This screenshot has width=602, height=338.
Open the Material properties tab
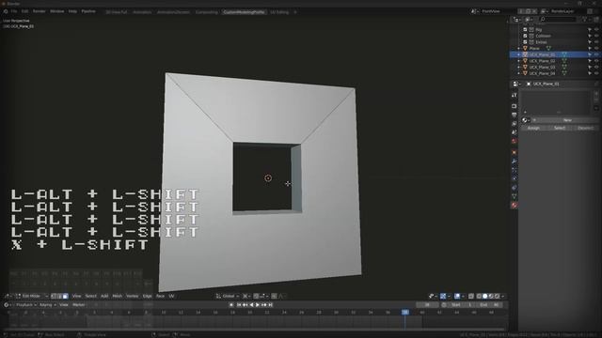pos(515,205)
